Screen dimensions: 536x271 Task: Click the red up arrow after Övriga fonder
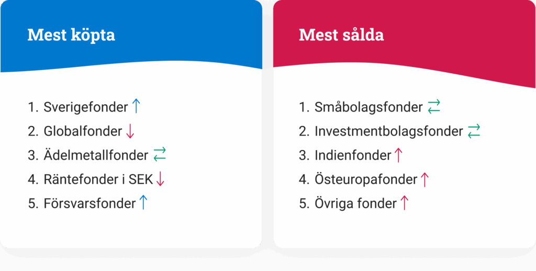(x=404, y=203)
